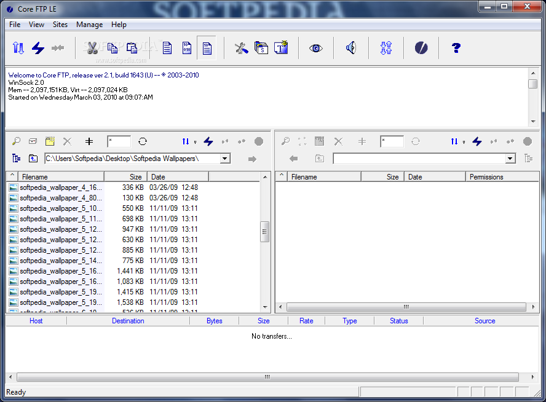The width and height of the screenshot is (546, 402).
Task: Click the Site Manager connect icon in main toolbar
Action: (x=18, y=48)
